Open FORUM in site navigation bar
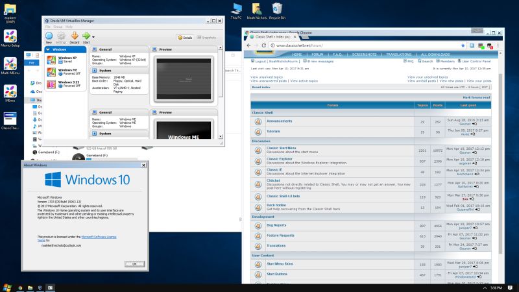519x292 pixels. pyautogui.click(x=317, y=55)
